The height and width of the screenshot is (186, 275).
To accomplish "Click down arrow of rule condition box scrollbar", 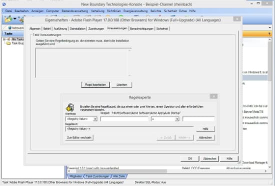I will click(129, 75).
